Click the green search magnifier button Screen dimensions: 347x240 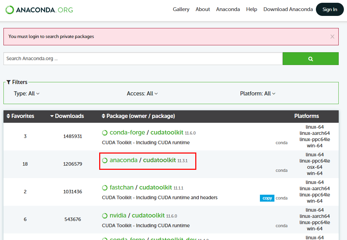click(x=310, y=59)
